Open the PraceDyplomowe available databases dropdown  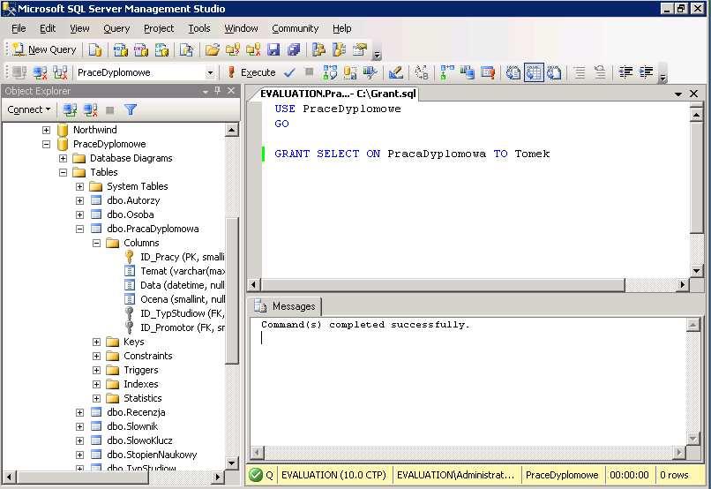210,72
